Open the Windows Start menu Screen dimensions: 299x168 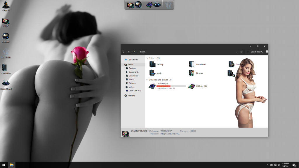4,165
